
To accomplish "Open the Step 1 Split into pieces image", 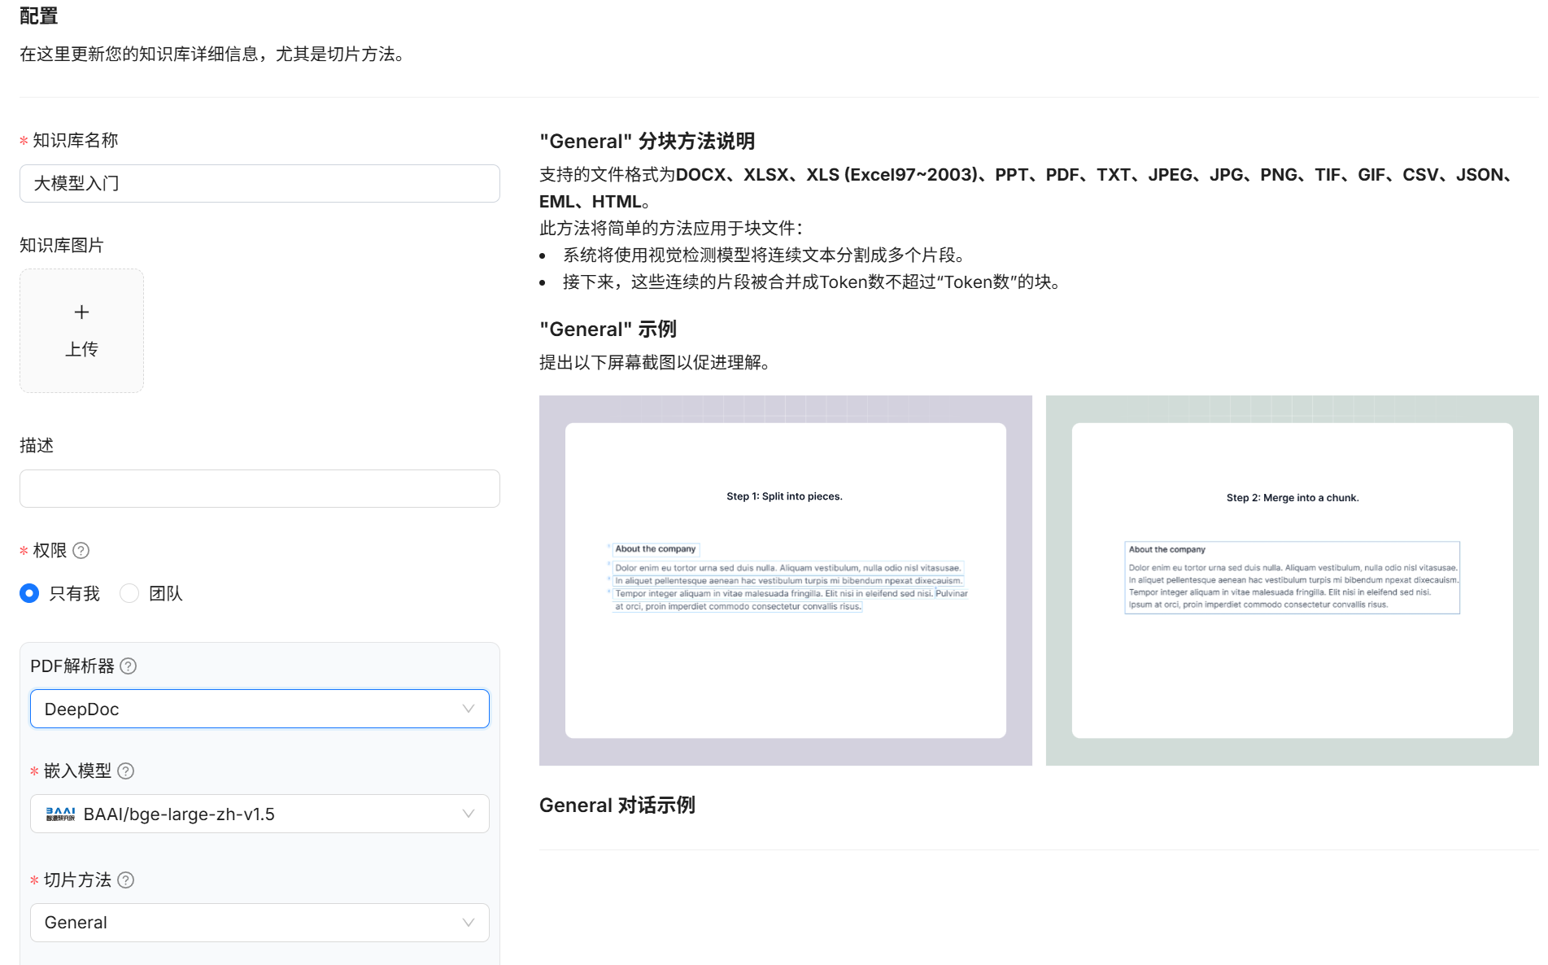I will pyautogui.click(x=785, y=580).
